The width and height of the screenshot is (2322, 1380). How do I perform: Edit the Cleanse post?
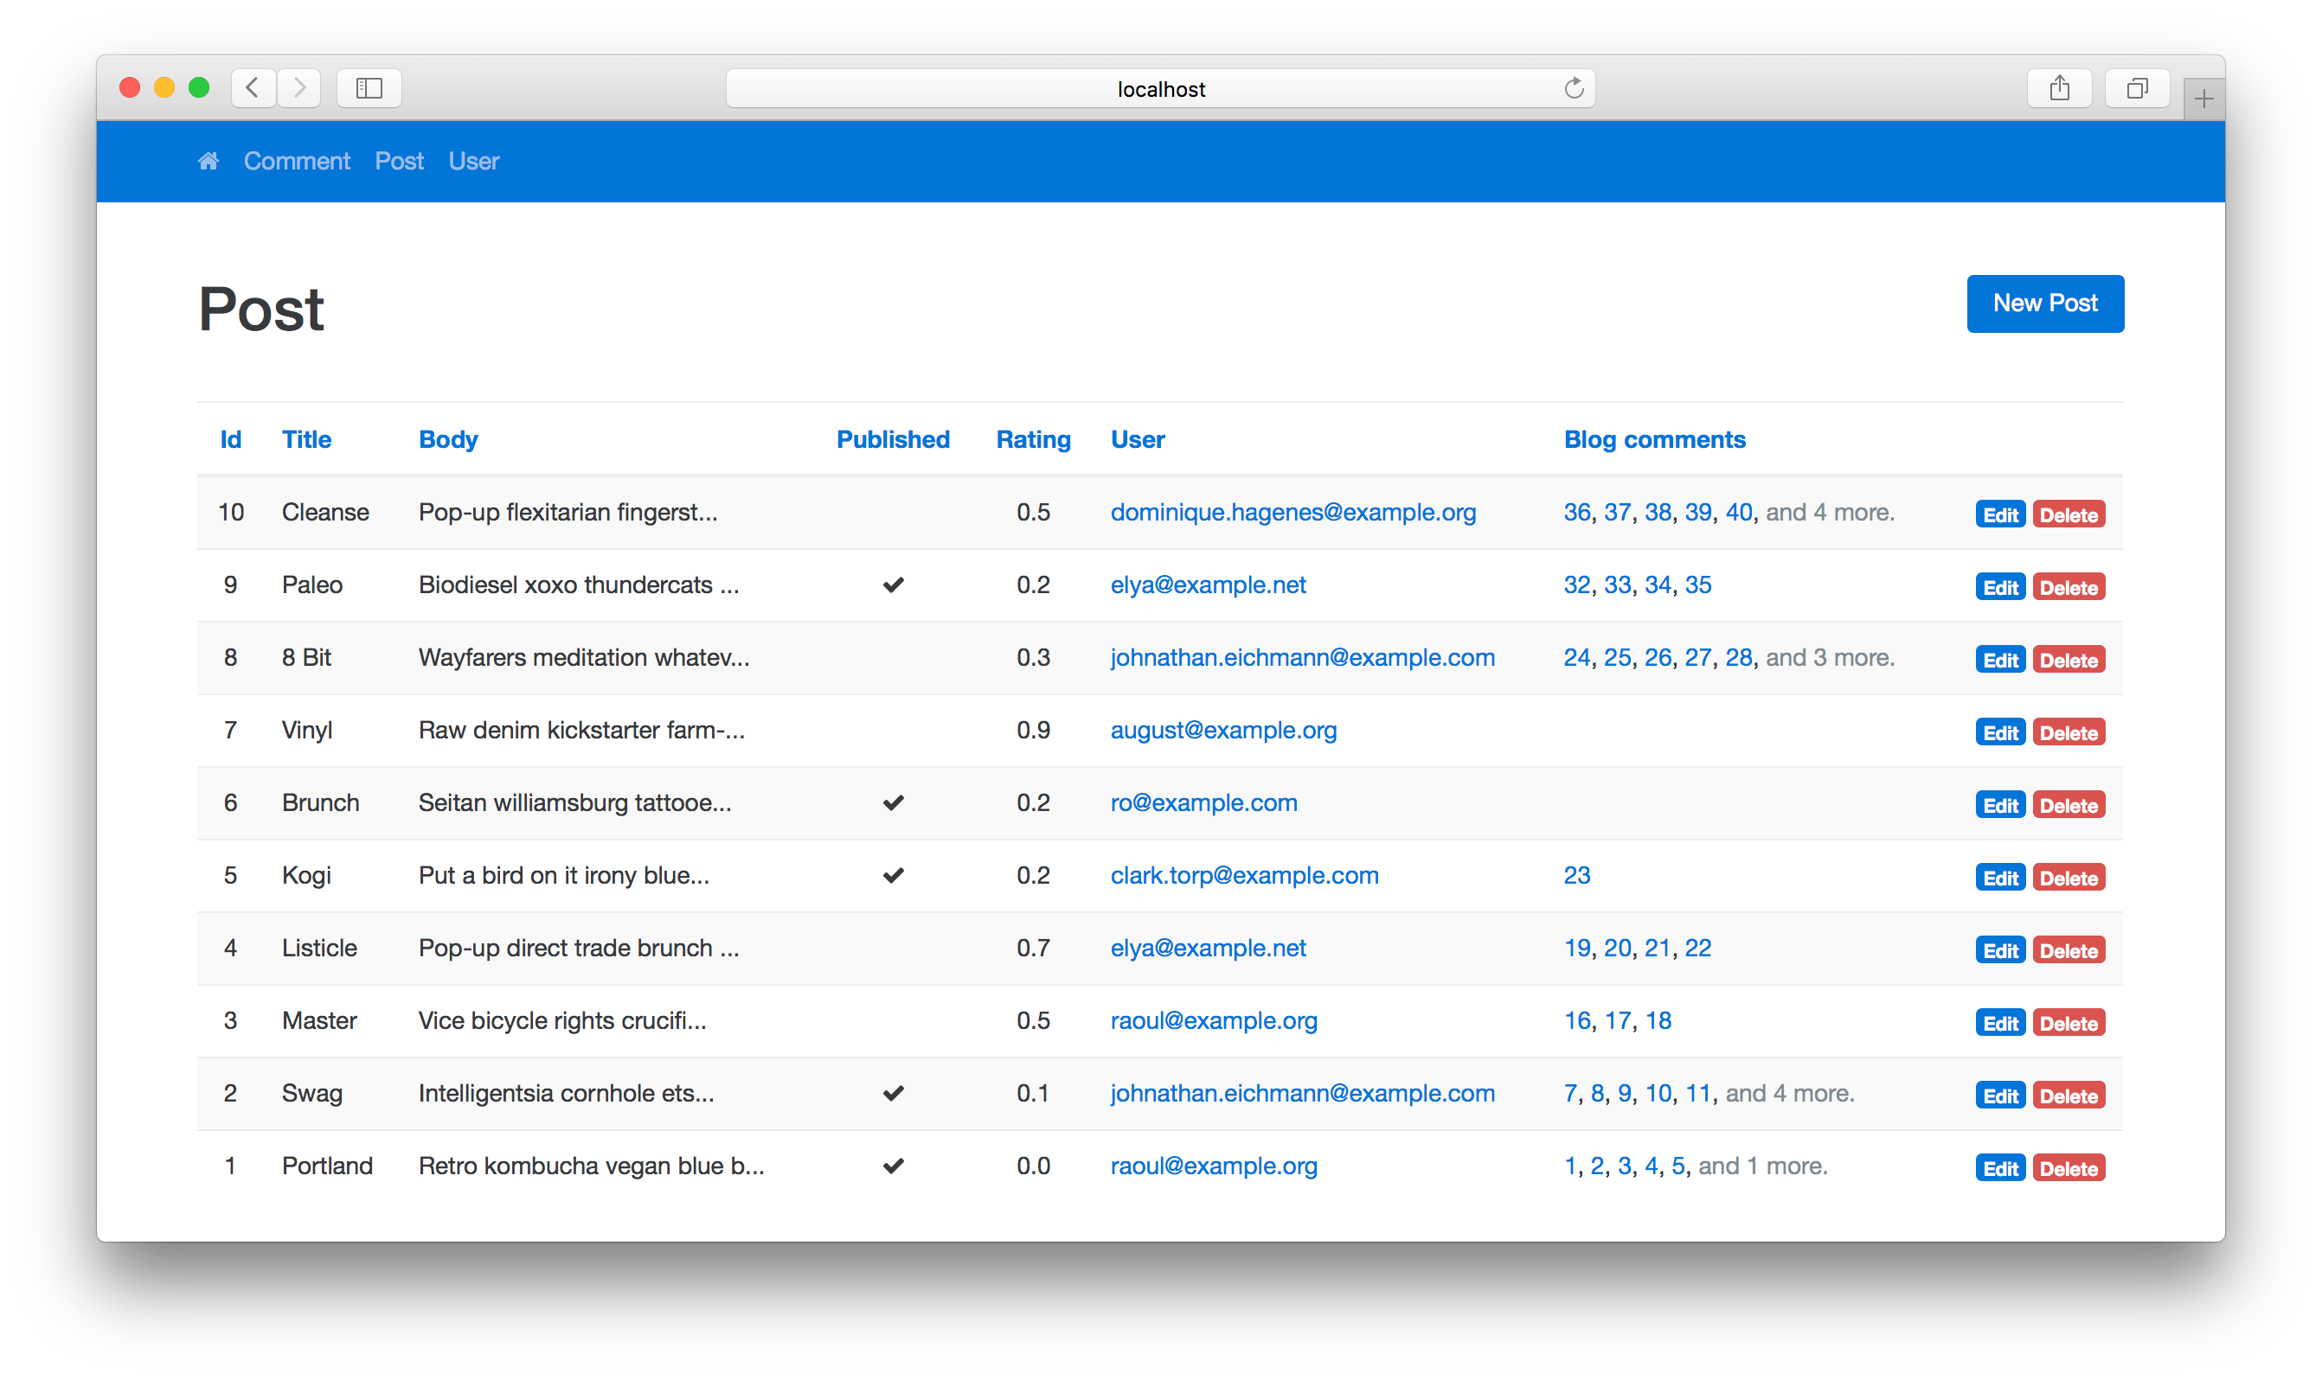(1999, 514)
